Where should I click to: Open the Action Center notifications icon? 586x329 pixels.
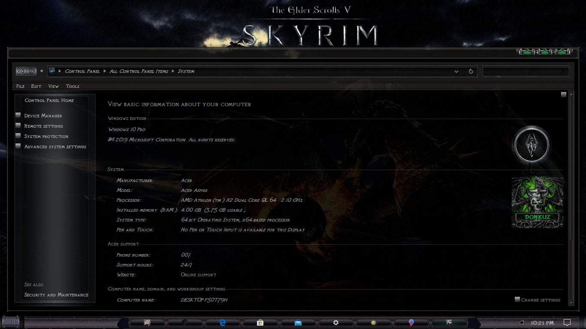(567, 323)
